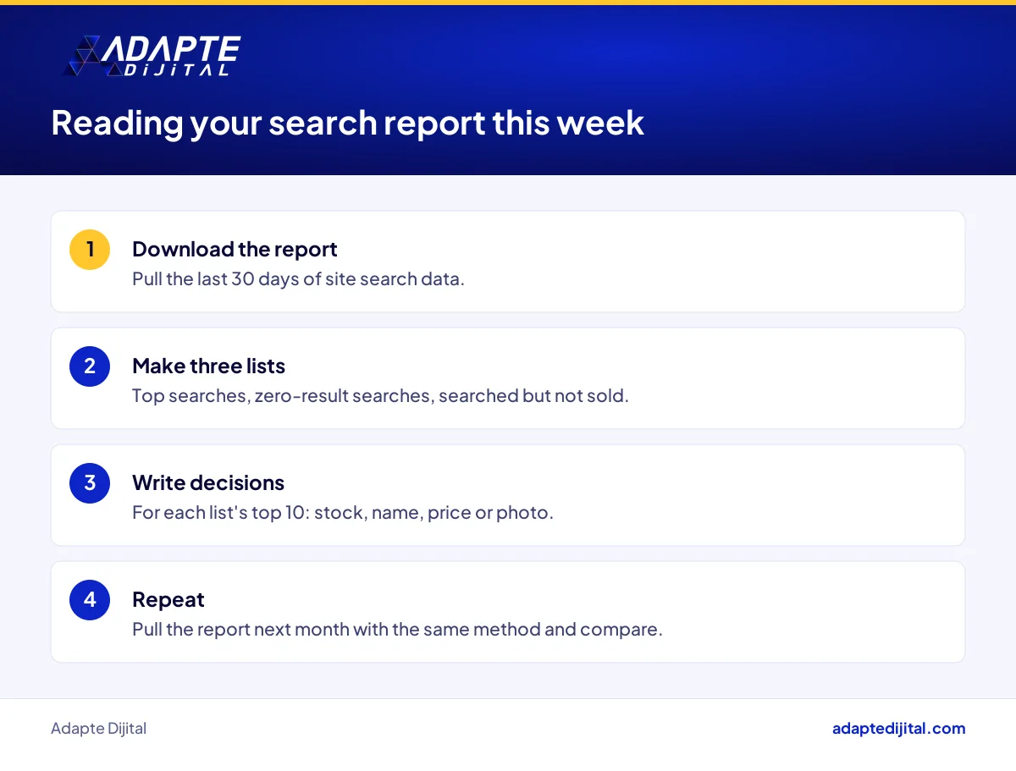Select the 'Download the report' title
The height and width of the screenshot is (771, 1016).
point(235,249)
